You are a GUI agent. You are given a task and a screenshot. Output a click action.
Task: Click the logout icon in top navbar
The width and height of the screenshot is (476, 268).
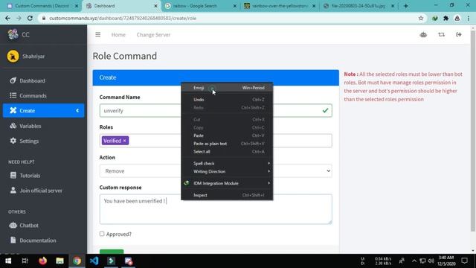(459, 35)
